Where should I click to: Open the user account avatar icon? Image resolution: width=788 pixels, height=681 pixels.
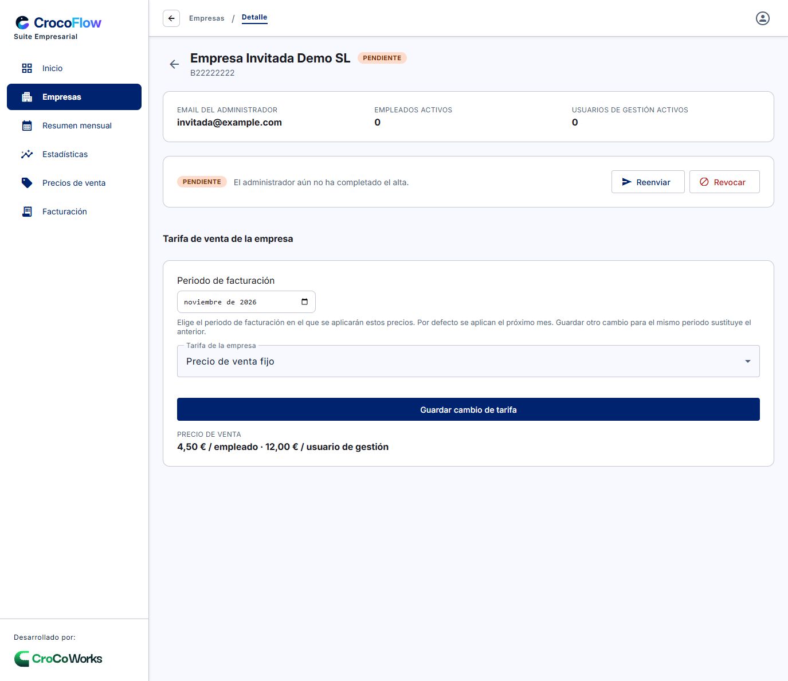[x=763, y=18]
